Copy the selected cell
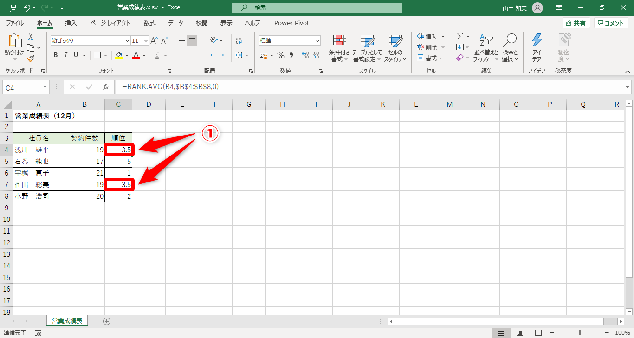 tap(31, 48)
